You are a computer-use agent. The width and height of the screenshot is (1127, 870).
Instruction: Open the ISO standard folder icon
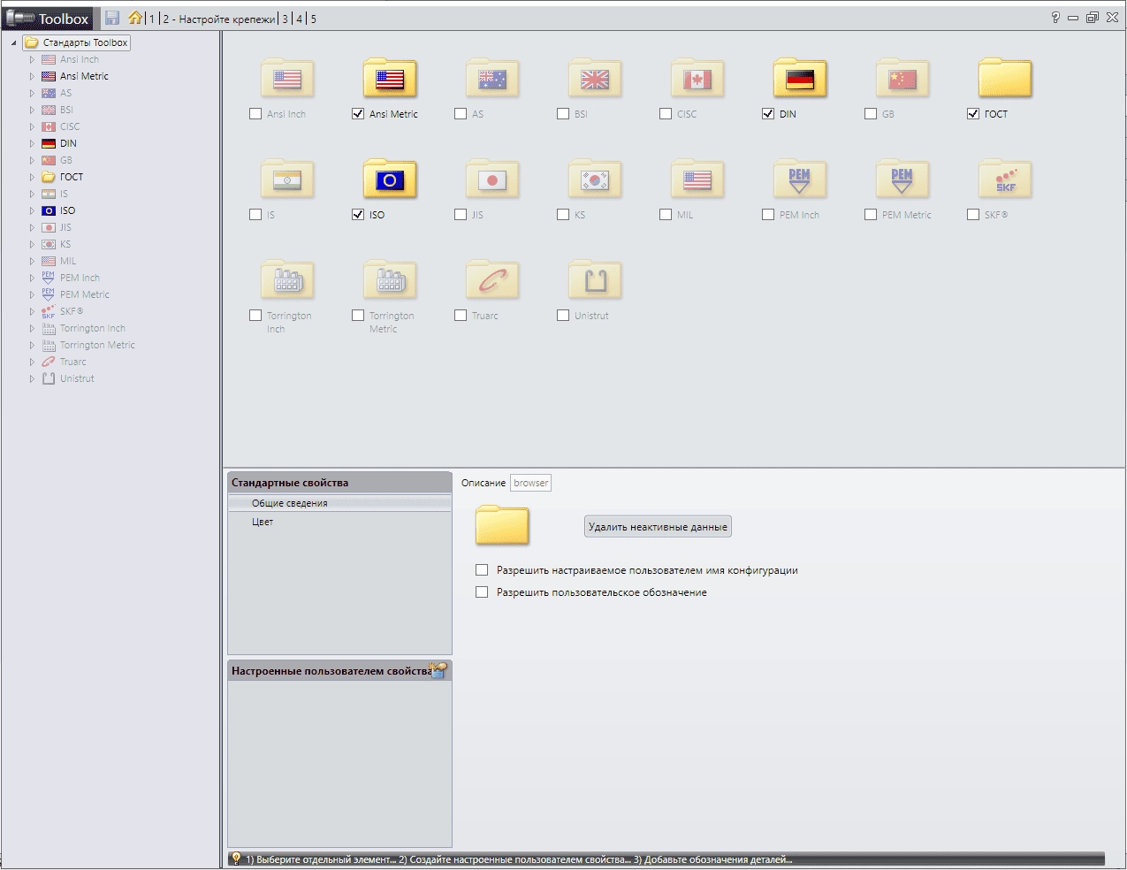[390, 180]
